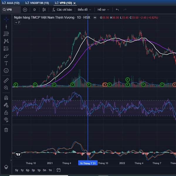
Task: Click the orange S split marker near Tháng 10
Action: [105, 84]
